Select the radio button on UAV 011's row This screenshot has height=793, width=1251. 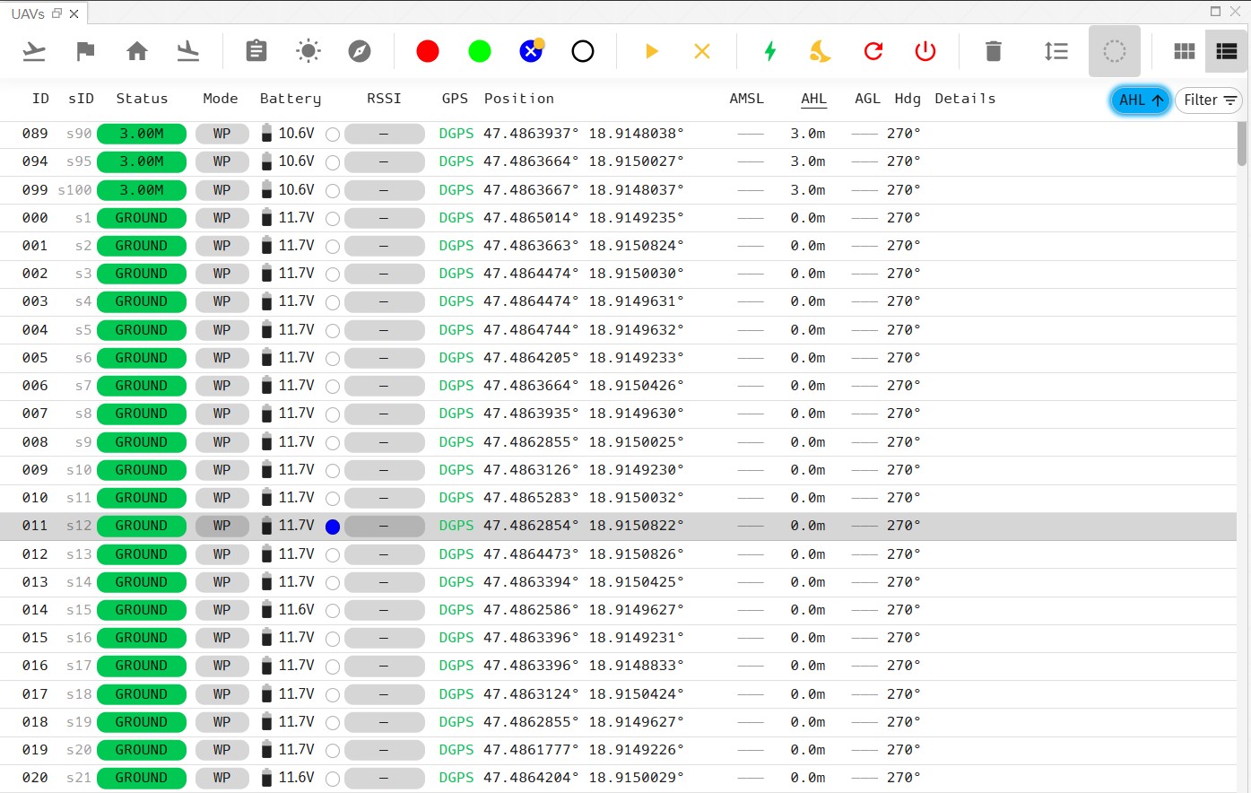332,527
